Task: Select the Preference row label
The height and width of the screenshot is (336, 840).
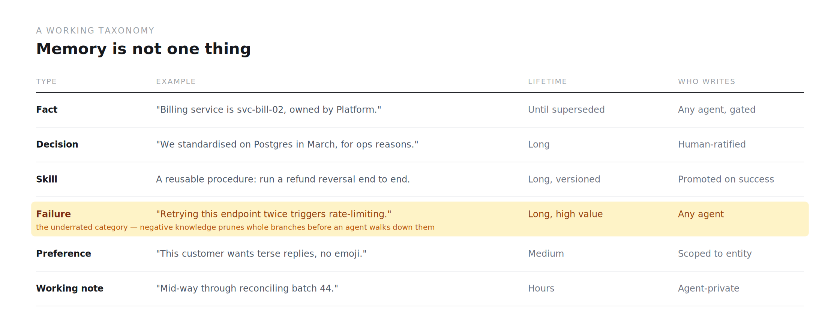Action: click(x=63, y=254)
